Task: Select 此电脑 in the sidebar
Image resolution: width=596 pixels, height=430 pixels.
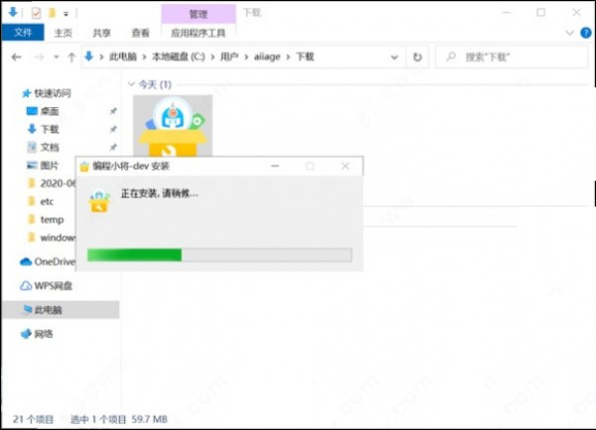Action: pyautogui.click(x=61, y=310)
